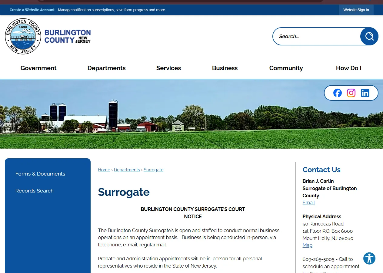This screenshot has width=383, height=273.
Task: Open the Map link for address
Action: 307,245
